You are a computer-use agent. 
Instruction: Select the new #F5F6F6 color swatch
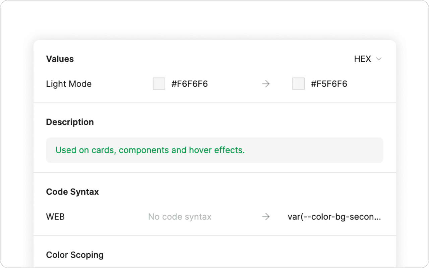coord(298,84)
